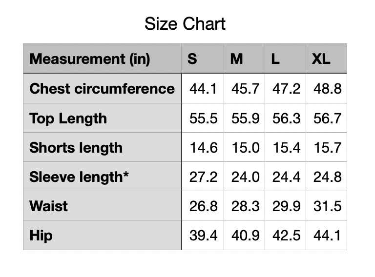Click the Shorts length row label
Screen dimensions: 375x277
103,147
